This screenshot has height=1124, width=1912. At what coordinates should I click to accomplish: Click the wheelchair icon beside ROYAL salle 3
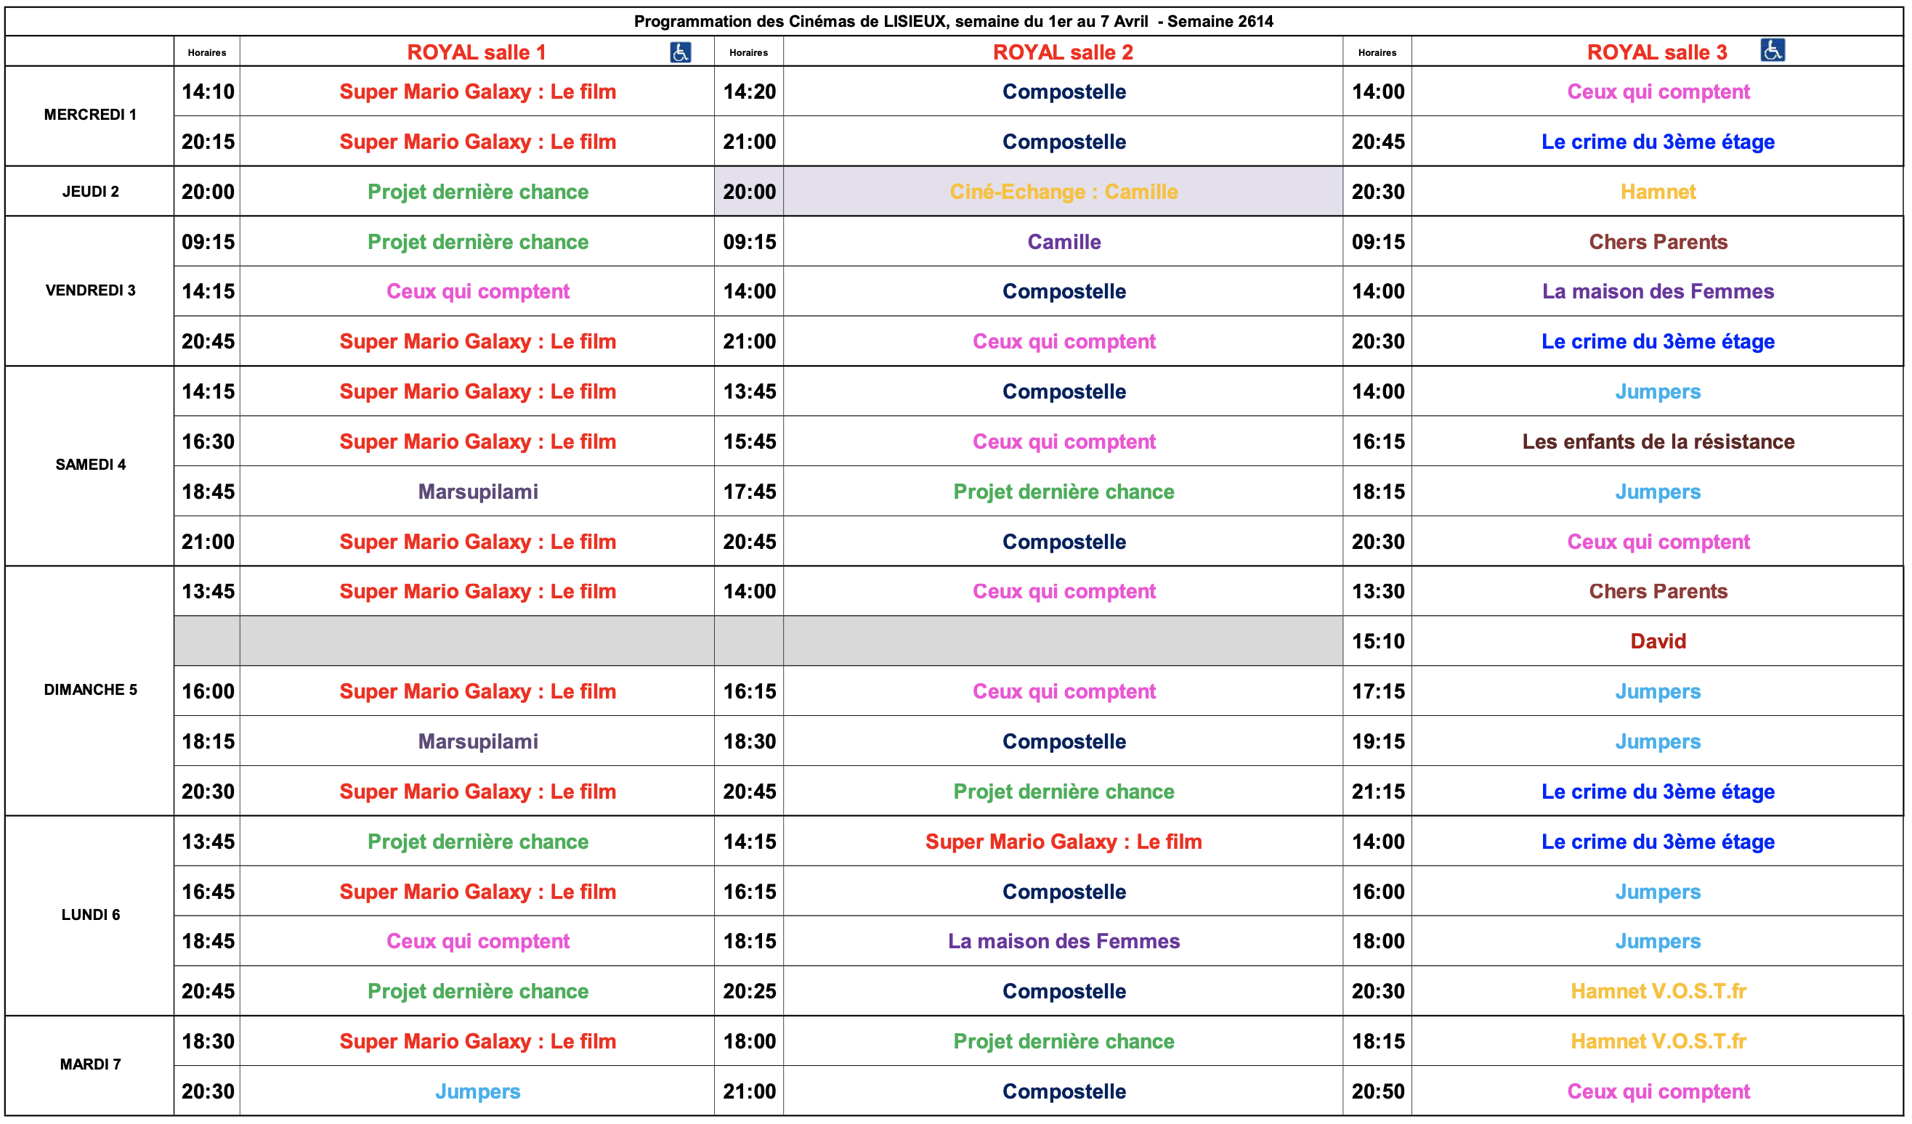[x=1772, y=50]
